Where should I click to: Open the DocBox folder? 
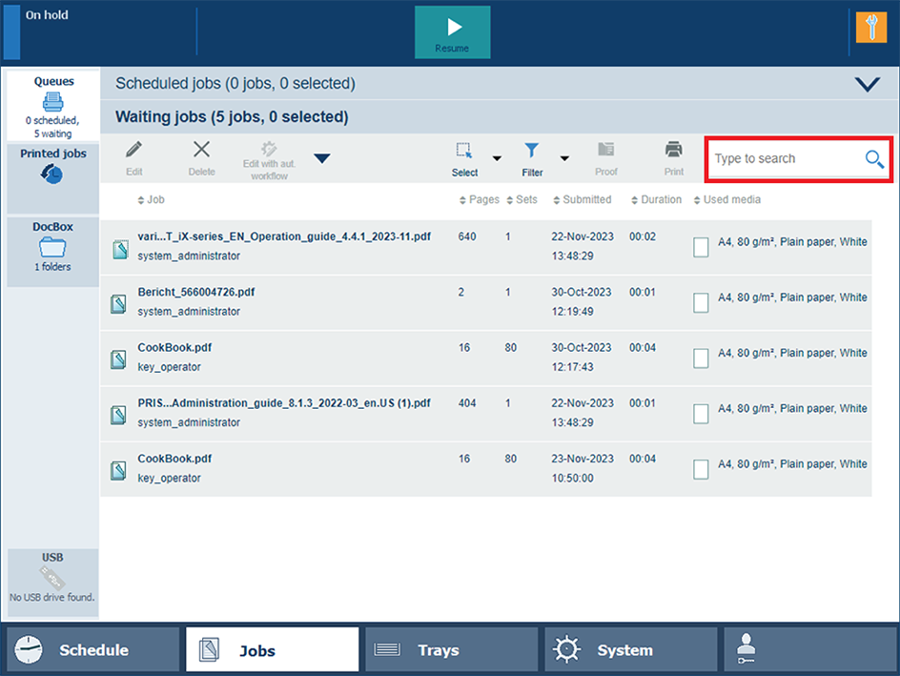[x=53, y=250]
